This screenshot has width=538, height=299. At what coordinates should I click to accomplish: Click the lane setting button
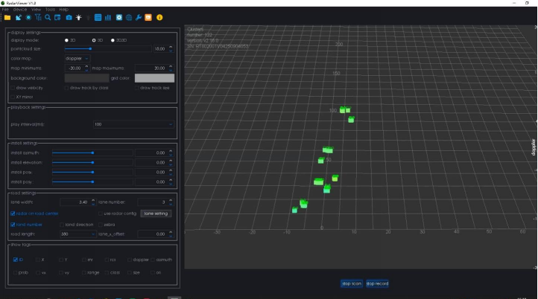coord(156,213)
